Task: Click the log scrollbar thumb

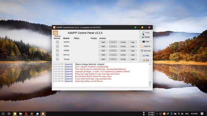Action: click(150, 83)
